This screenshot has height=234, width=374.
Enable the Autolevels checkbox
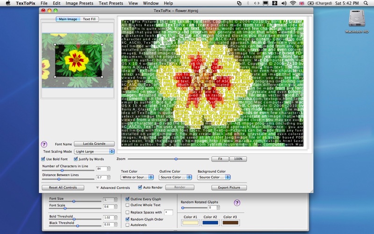(x=128, y=225)
